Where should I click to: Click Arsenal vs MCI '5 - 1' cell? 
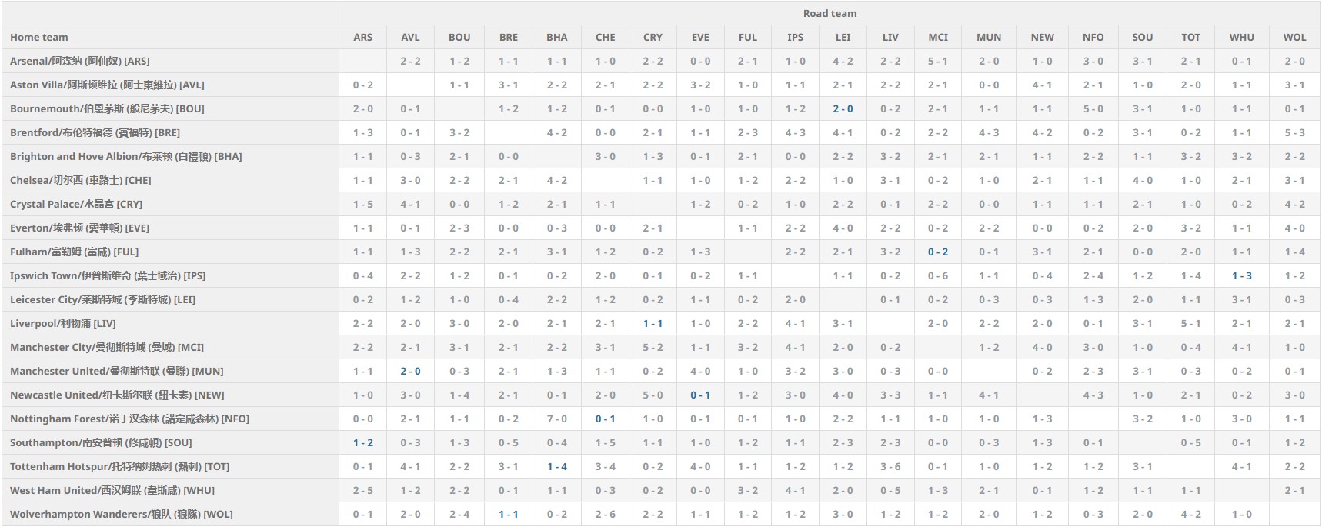pos(937,61)
